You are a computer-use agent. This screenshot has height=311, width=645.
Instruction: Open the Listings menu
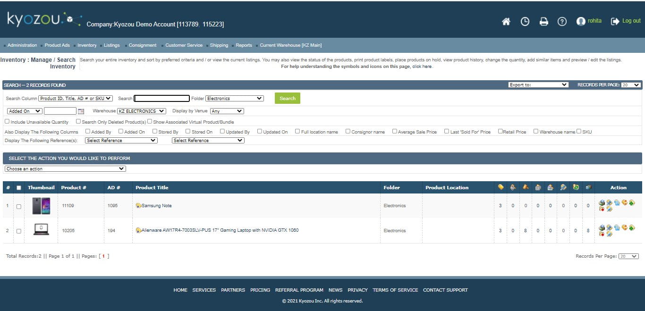[x=112, y=45]
